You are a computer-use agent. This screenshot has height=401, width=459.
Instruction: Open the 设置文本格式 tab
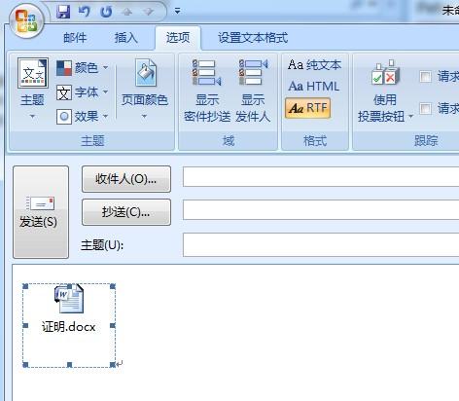pyautogui.click(x=253, y=38)
